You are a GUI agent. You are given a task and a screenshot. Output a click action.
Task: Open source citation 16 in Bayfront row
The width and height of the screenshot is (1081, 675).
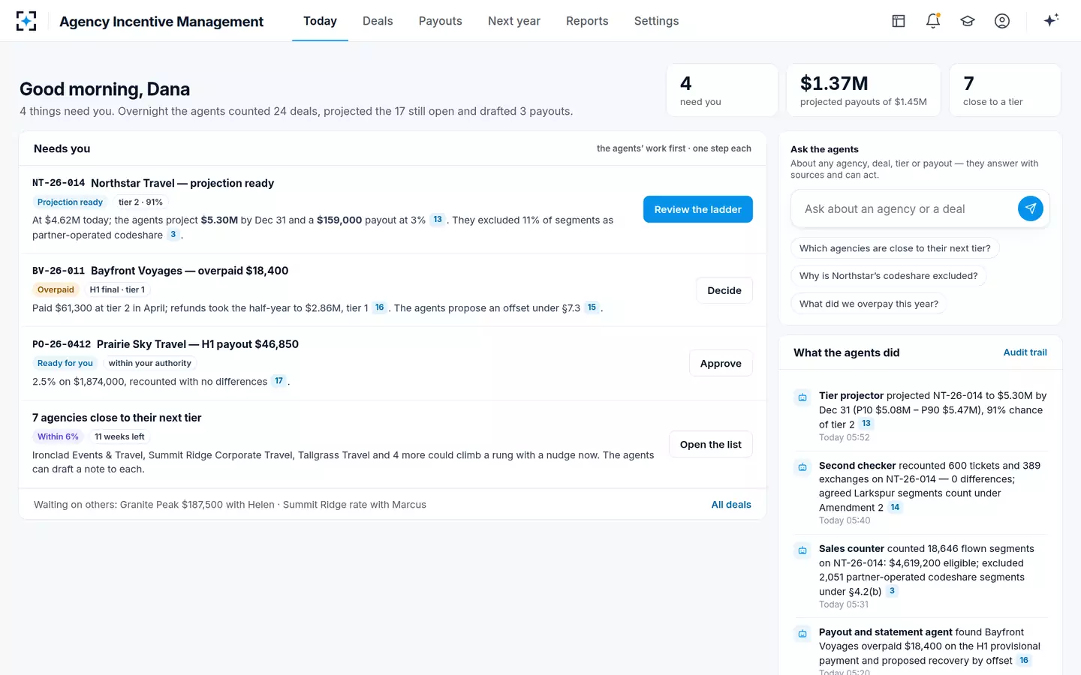pyautogui.click(x=380, y=307)
